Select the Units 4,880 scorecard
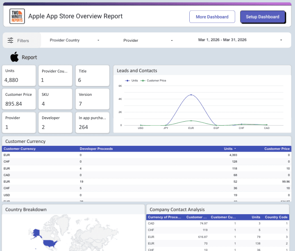The image size is (295, 251). coord(19,76)
